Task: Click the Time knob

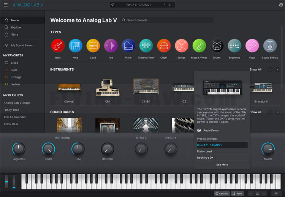Action: pyautogui.click(x=78, y=149)
